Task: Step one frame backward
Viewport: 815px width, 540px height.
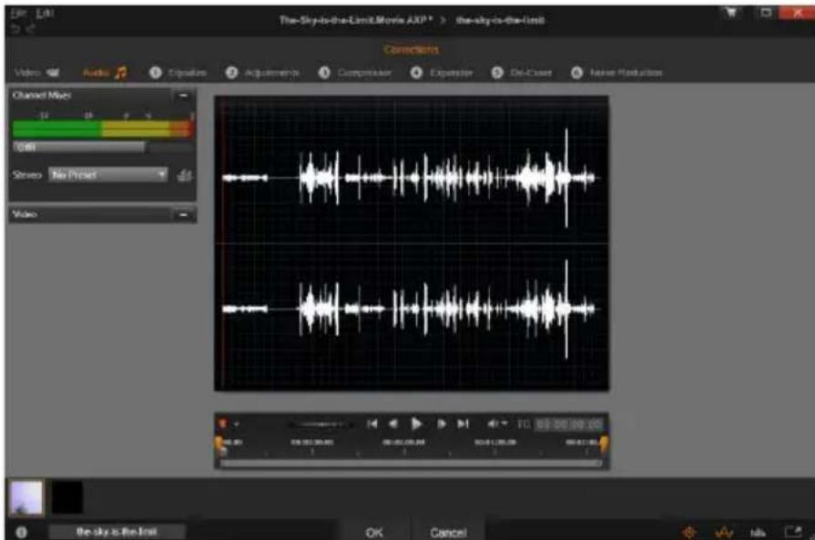Action: [x=393, y=424]
